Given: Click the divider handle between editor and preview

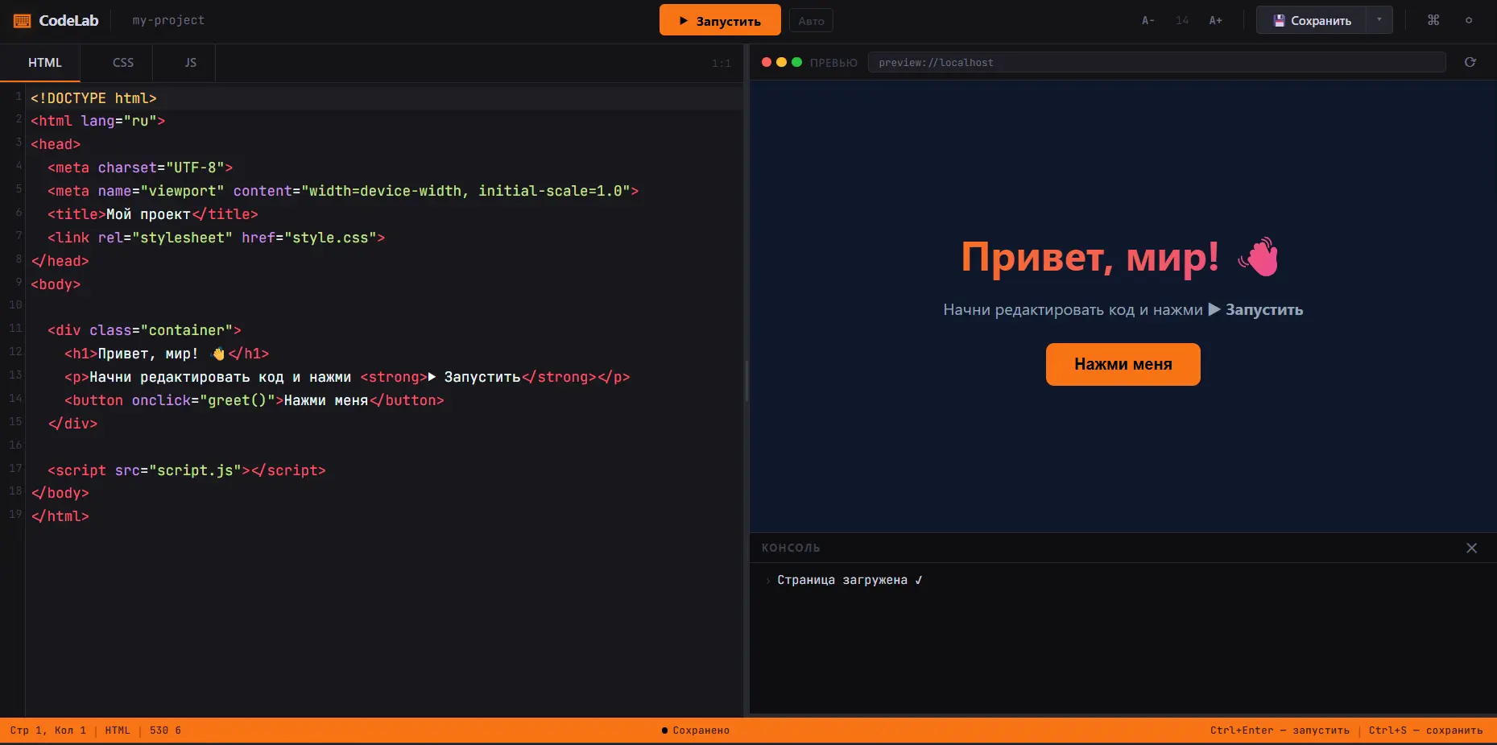Looking at the screenshot, I should [x=746, y=380].
